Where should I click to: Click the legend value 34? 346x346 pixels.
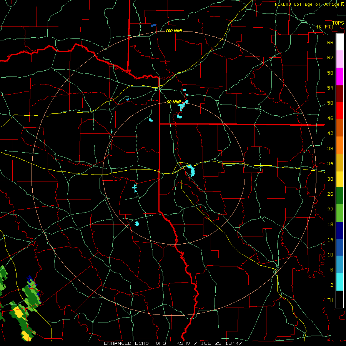[x=330, y=163]
